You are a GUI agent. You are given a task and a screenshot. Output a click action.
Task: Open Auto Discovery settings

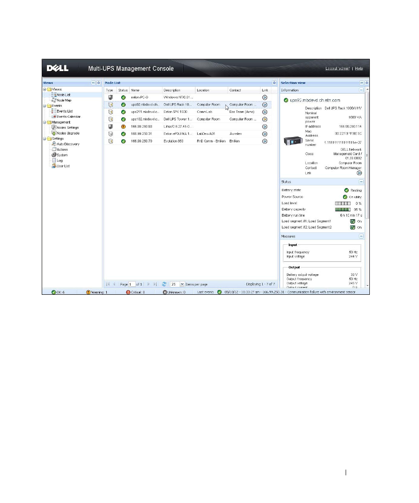tap(69, 145)
